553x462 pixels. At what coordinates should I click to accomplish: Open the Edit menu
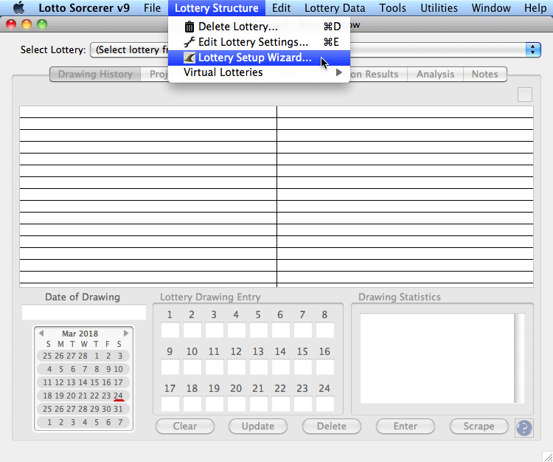click(x=281, y=8)
